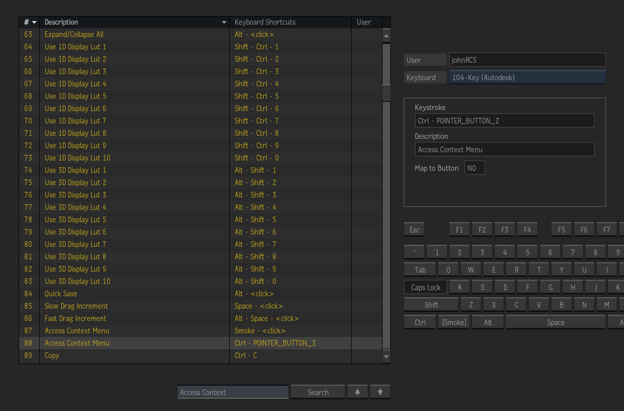Click the [Smoke] modifier key
Image resolution: width=624 pixels, height=411 pixels.
click(x=454, y=322)
